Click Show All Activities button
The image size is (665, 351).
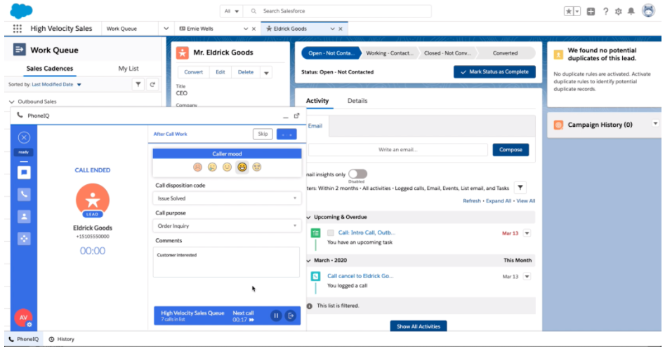[x=418, y=326]
